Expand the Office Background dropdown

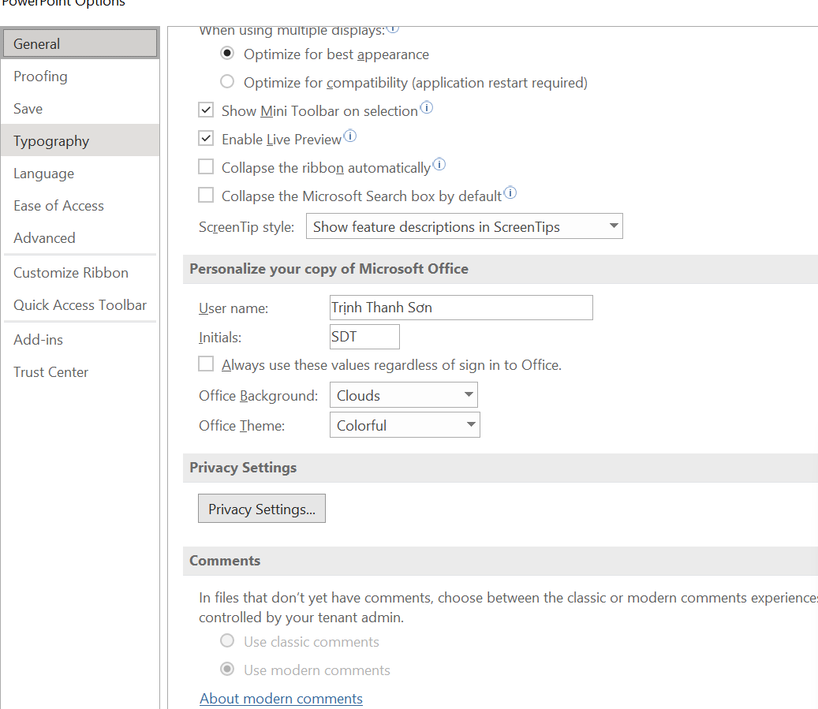point(404,395)
